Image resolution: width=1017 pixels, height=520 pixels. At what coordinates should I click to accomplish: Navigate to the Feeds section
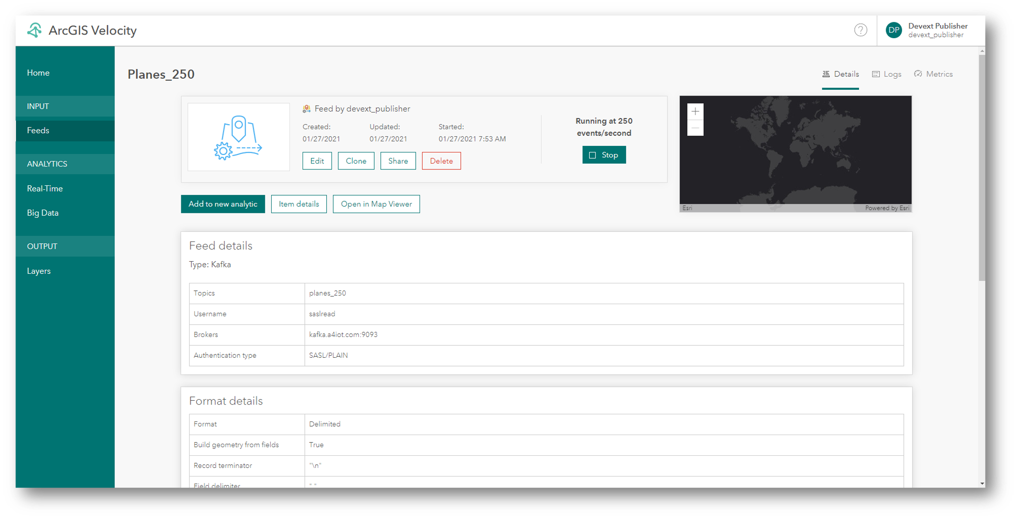tap(38, 130)
